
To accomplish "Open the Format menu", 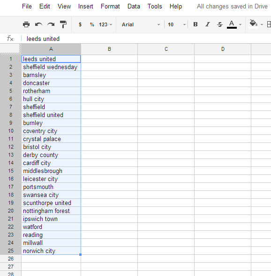I will pyautogui.click(x=110, y=6).
